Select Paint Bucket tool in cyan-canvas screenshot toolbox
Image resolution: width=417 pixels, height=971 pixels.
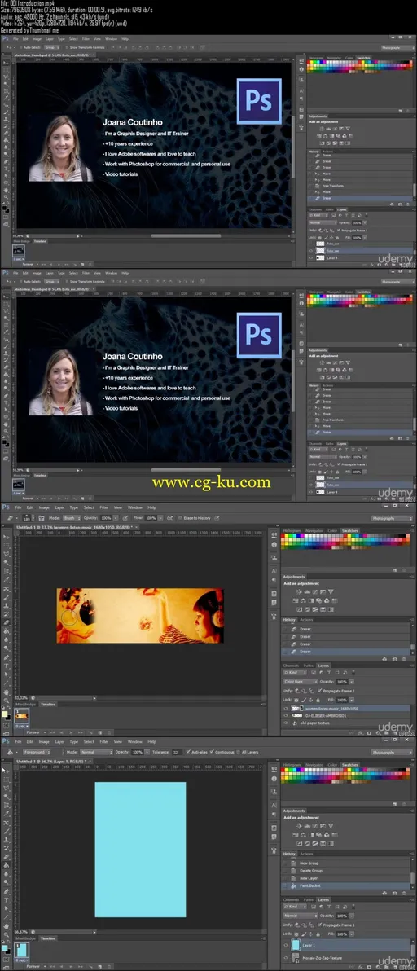click(x=7, y=865)
